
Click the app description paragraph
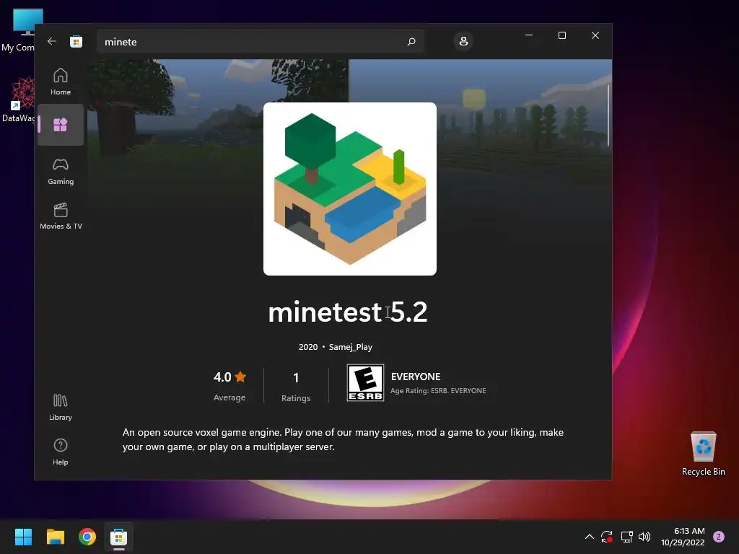coord(343,439)
